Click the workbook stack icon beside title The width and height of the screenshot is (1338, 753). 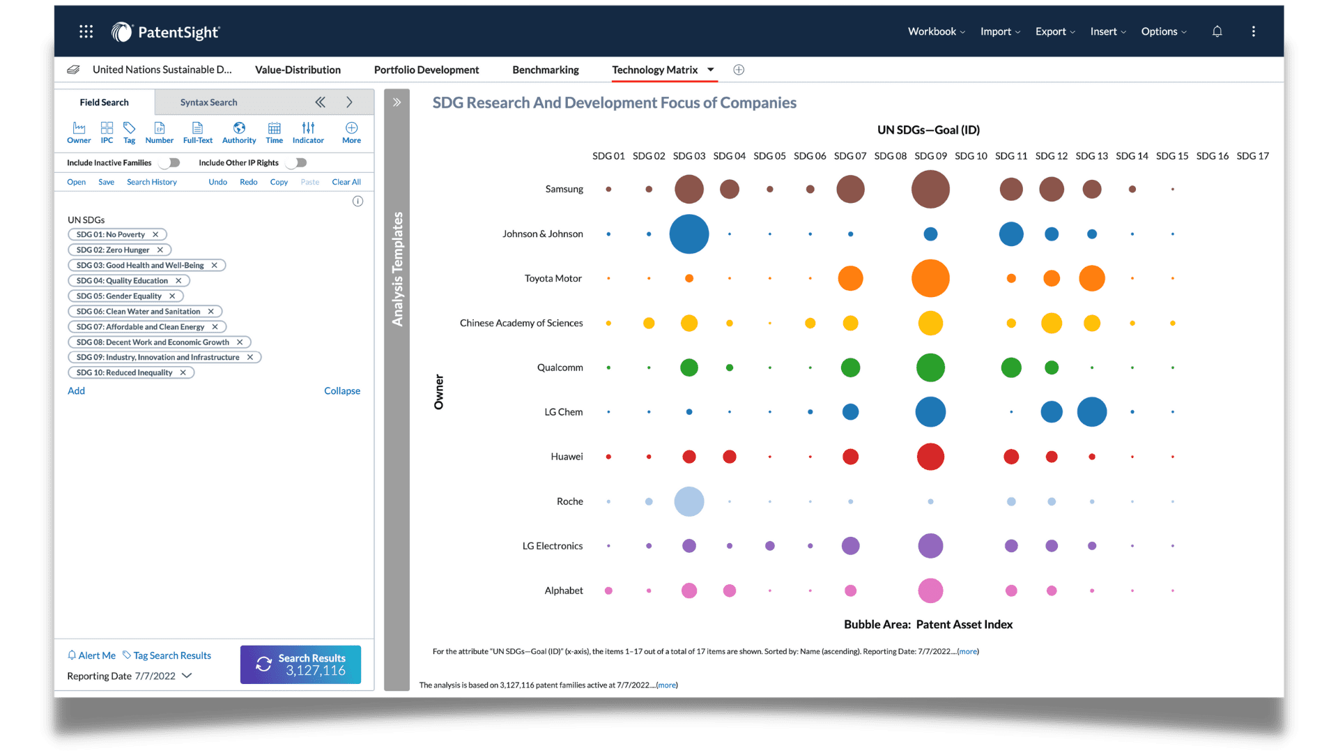pos(73,70)
